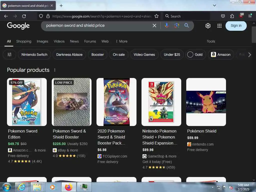Open Google quick settings gear

pos(208,26)
